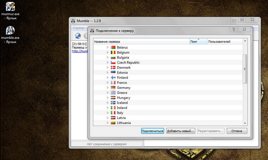The height and width of the screenshot is (160, 268).
Task: Click the help question mark button in dialog
Action: (x=234, y=29)
